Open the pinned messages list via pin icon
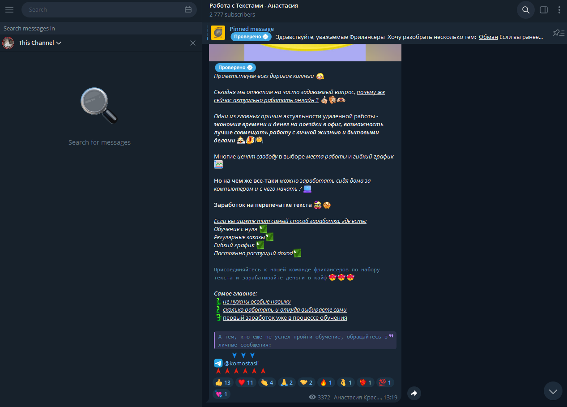 pos(558,32)
